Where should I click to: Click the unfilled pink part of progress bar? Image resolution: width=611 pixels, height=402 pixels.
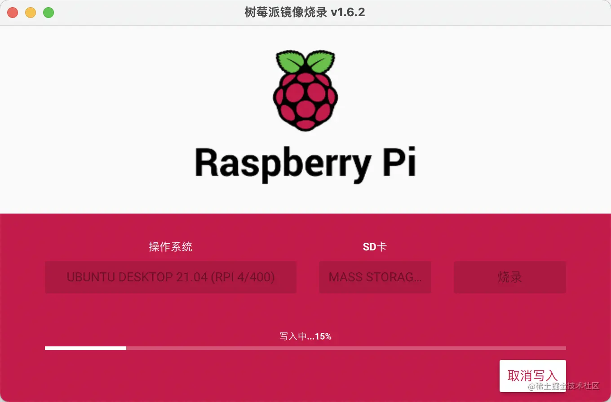[x=346, y=348]
